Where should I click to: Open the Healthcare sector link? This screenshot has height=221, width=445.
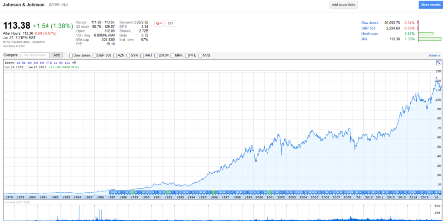370,33
